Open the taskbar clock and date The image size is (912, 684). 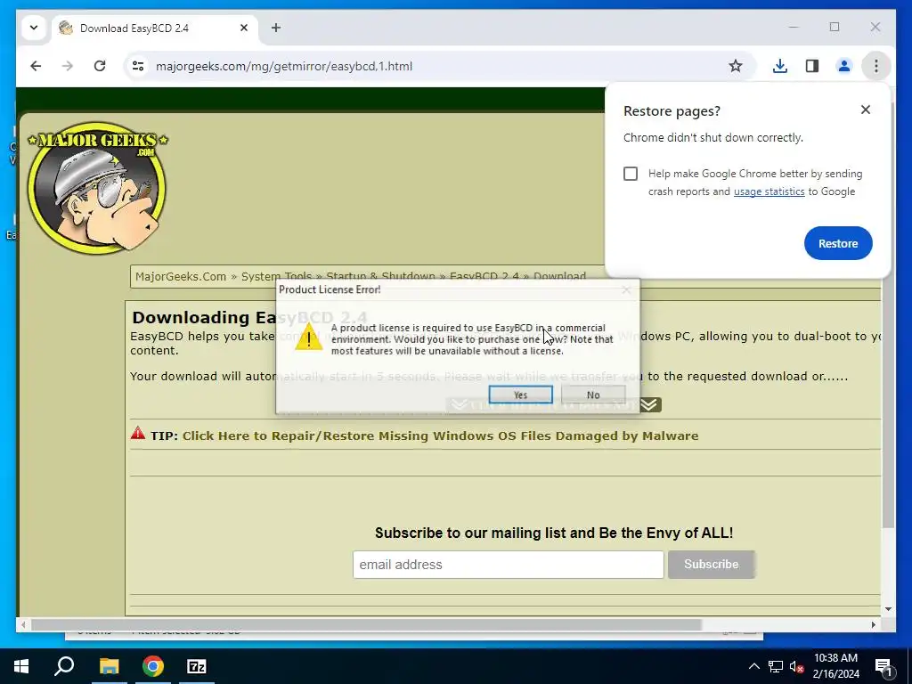[835, 666]
